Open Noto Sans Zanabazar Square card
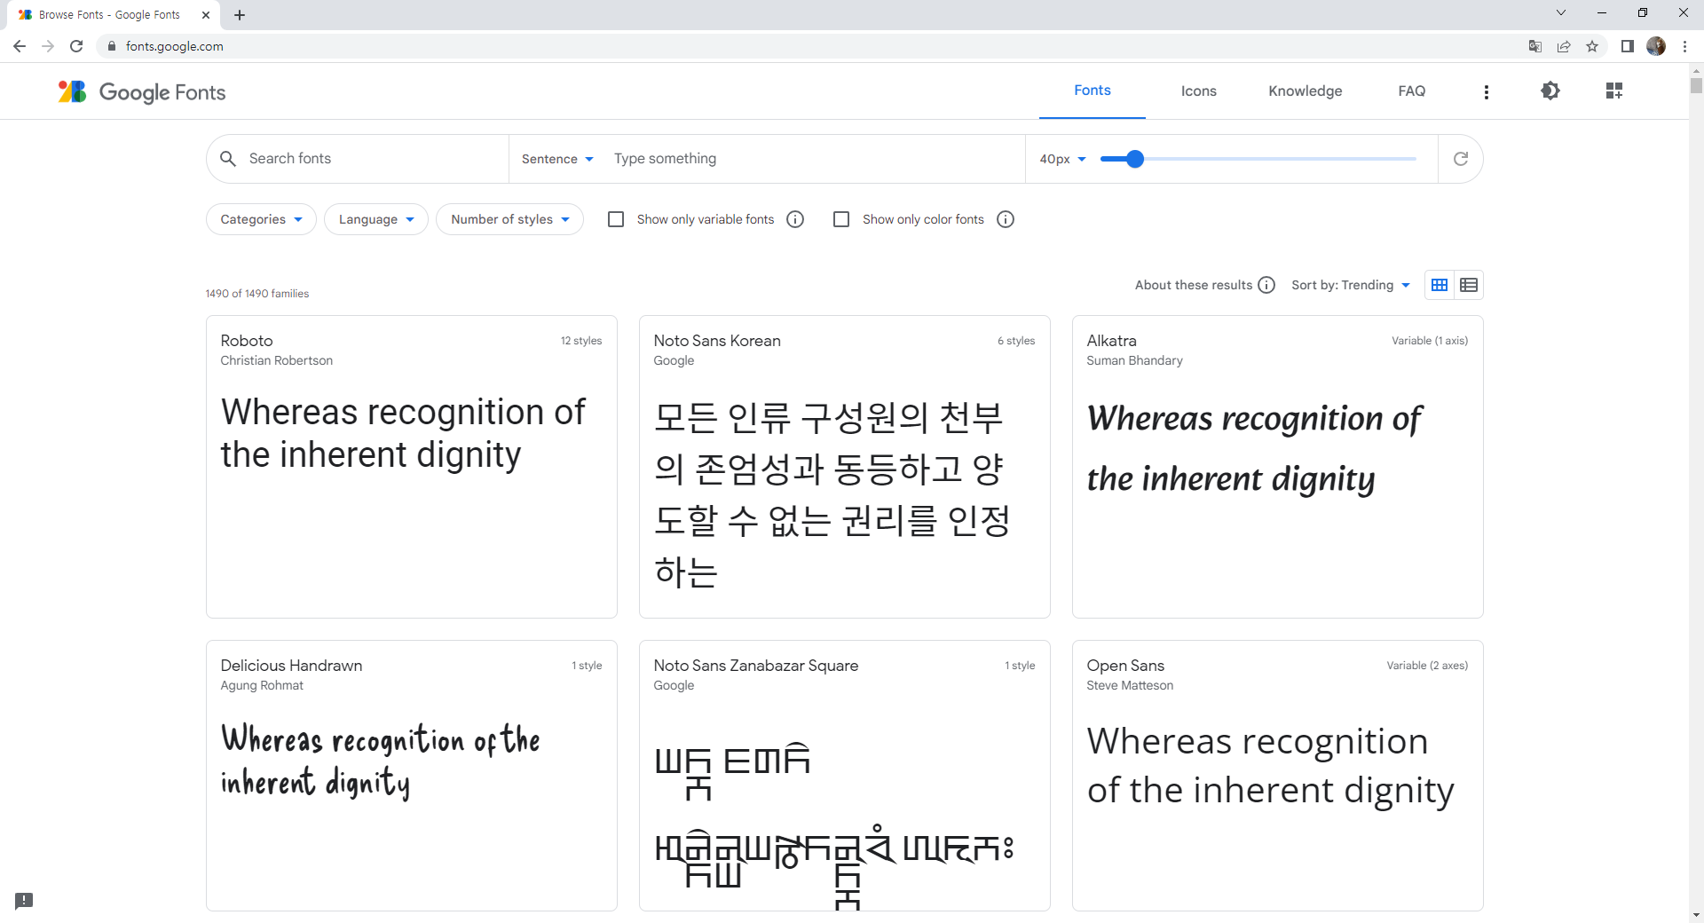Viewport: 1704px width, 923px height. [845, 776]
